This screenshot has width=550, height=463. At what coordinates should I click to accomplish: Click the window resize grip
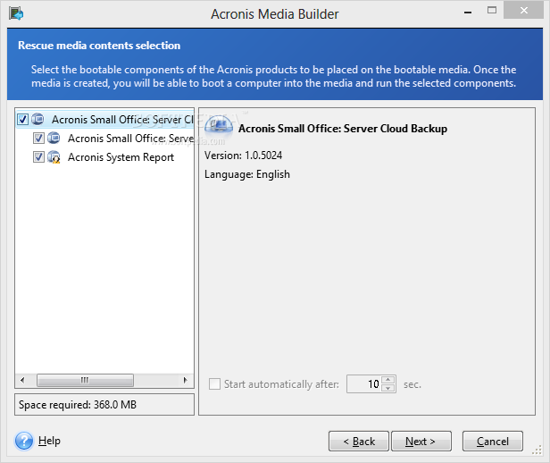[x=537, y=450]
